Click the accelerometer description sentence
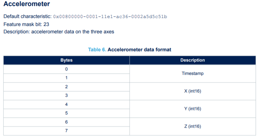Screen dimensions: 258x138 tap(59, 32)
